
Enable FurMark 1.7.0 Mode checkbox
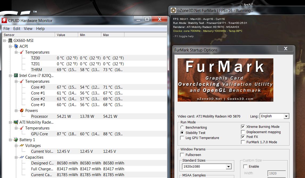(x=243, y=142)
